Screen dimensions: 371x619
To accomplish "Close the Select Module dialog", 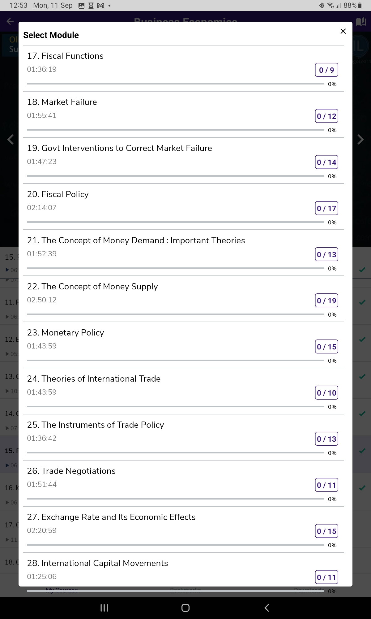I will pyautogui.click(x=343, y=31).
